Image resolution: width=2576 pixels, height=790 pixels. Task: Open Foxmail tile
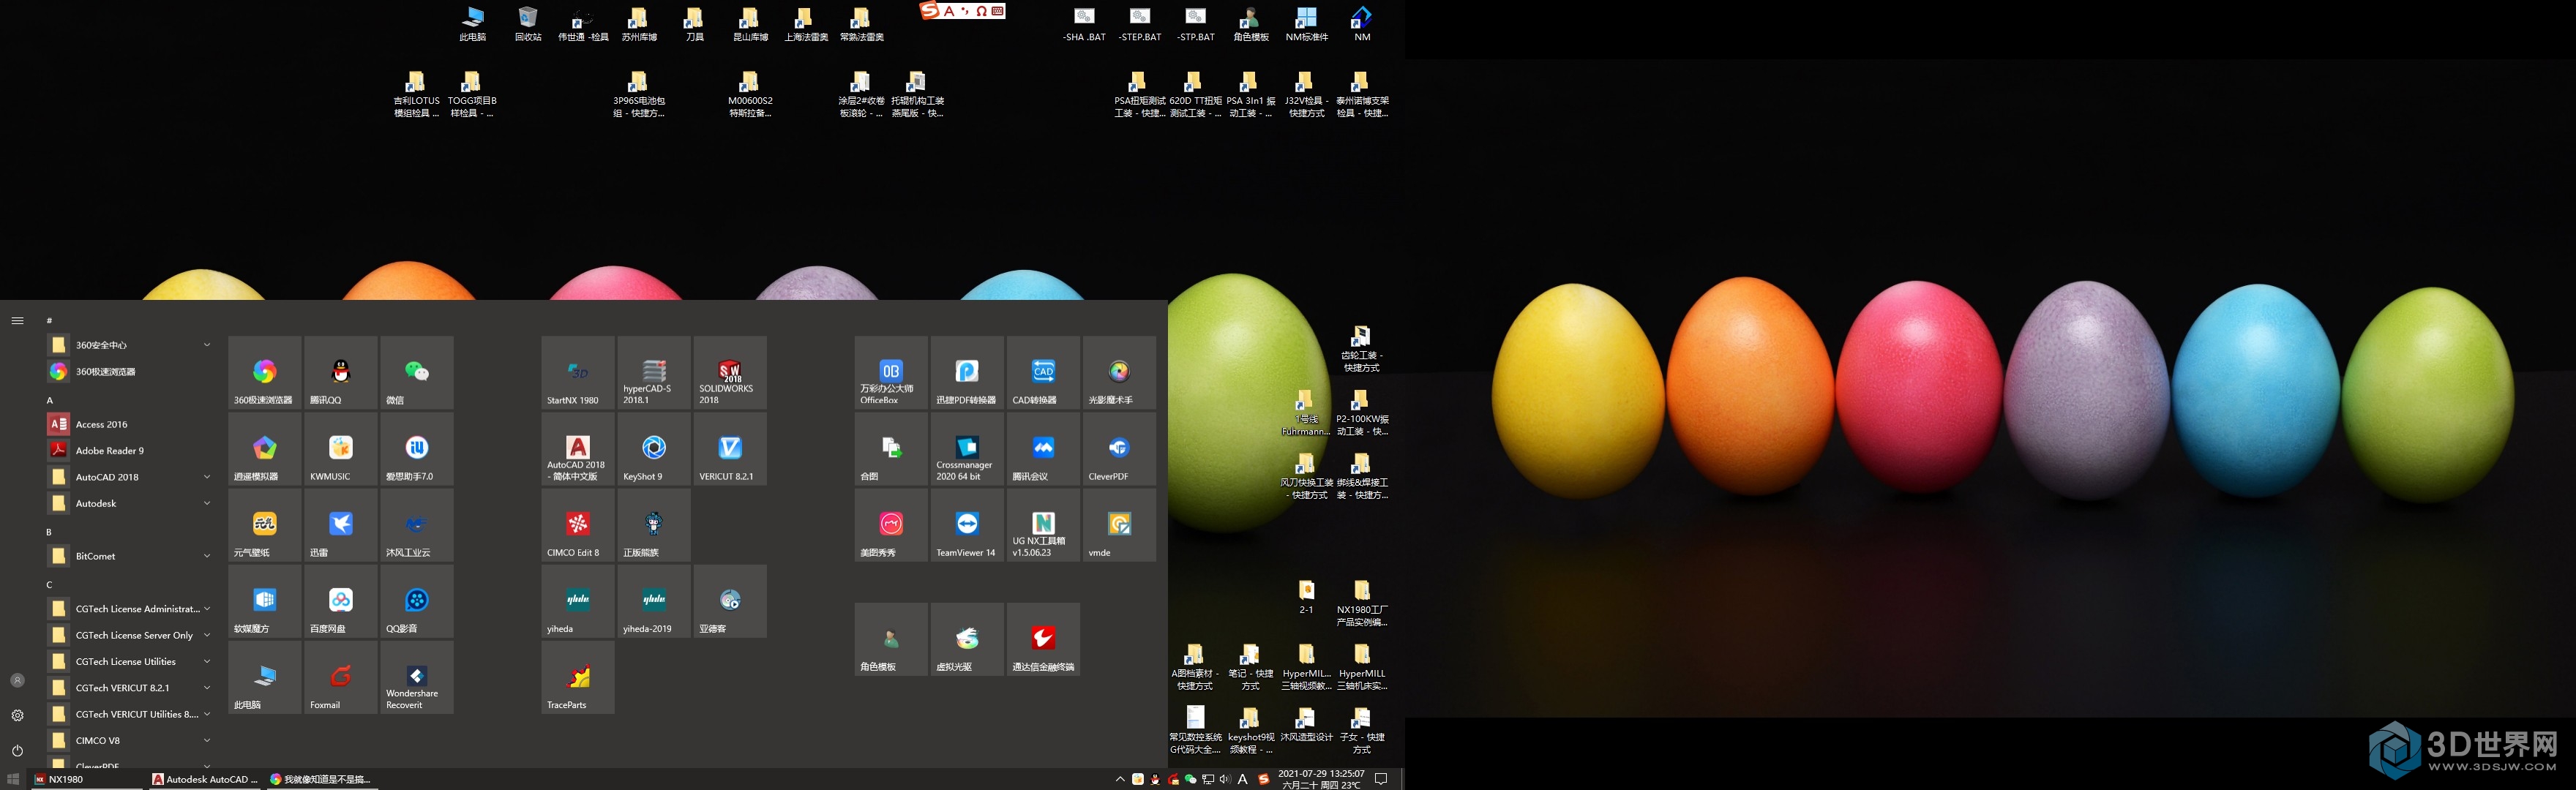tap(341, 677)
